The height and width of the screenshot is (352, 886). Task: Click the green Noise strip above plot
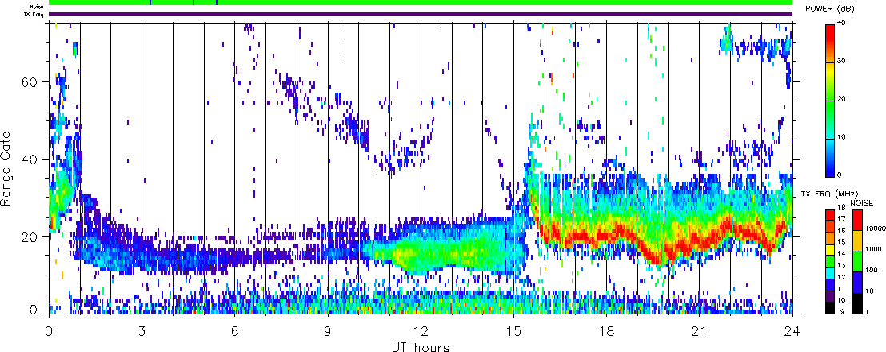421,2
